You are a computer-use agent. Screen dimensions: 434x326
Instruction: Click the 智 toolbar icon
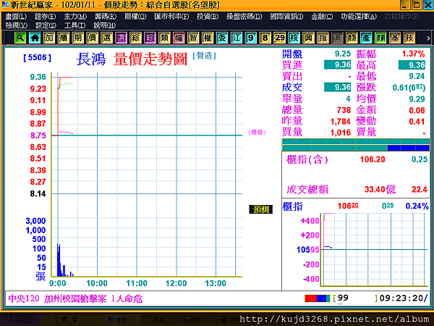click(x=193, y=38)
